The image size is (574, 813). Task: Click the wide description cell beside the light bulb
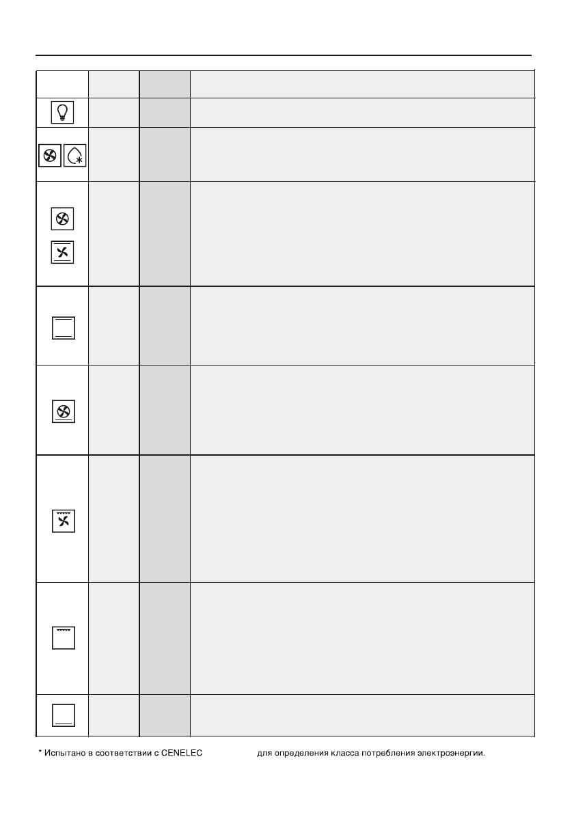tap(362, 112)
